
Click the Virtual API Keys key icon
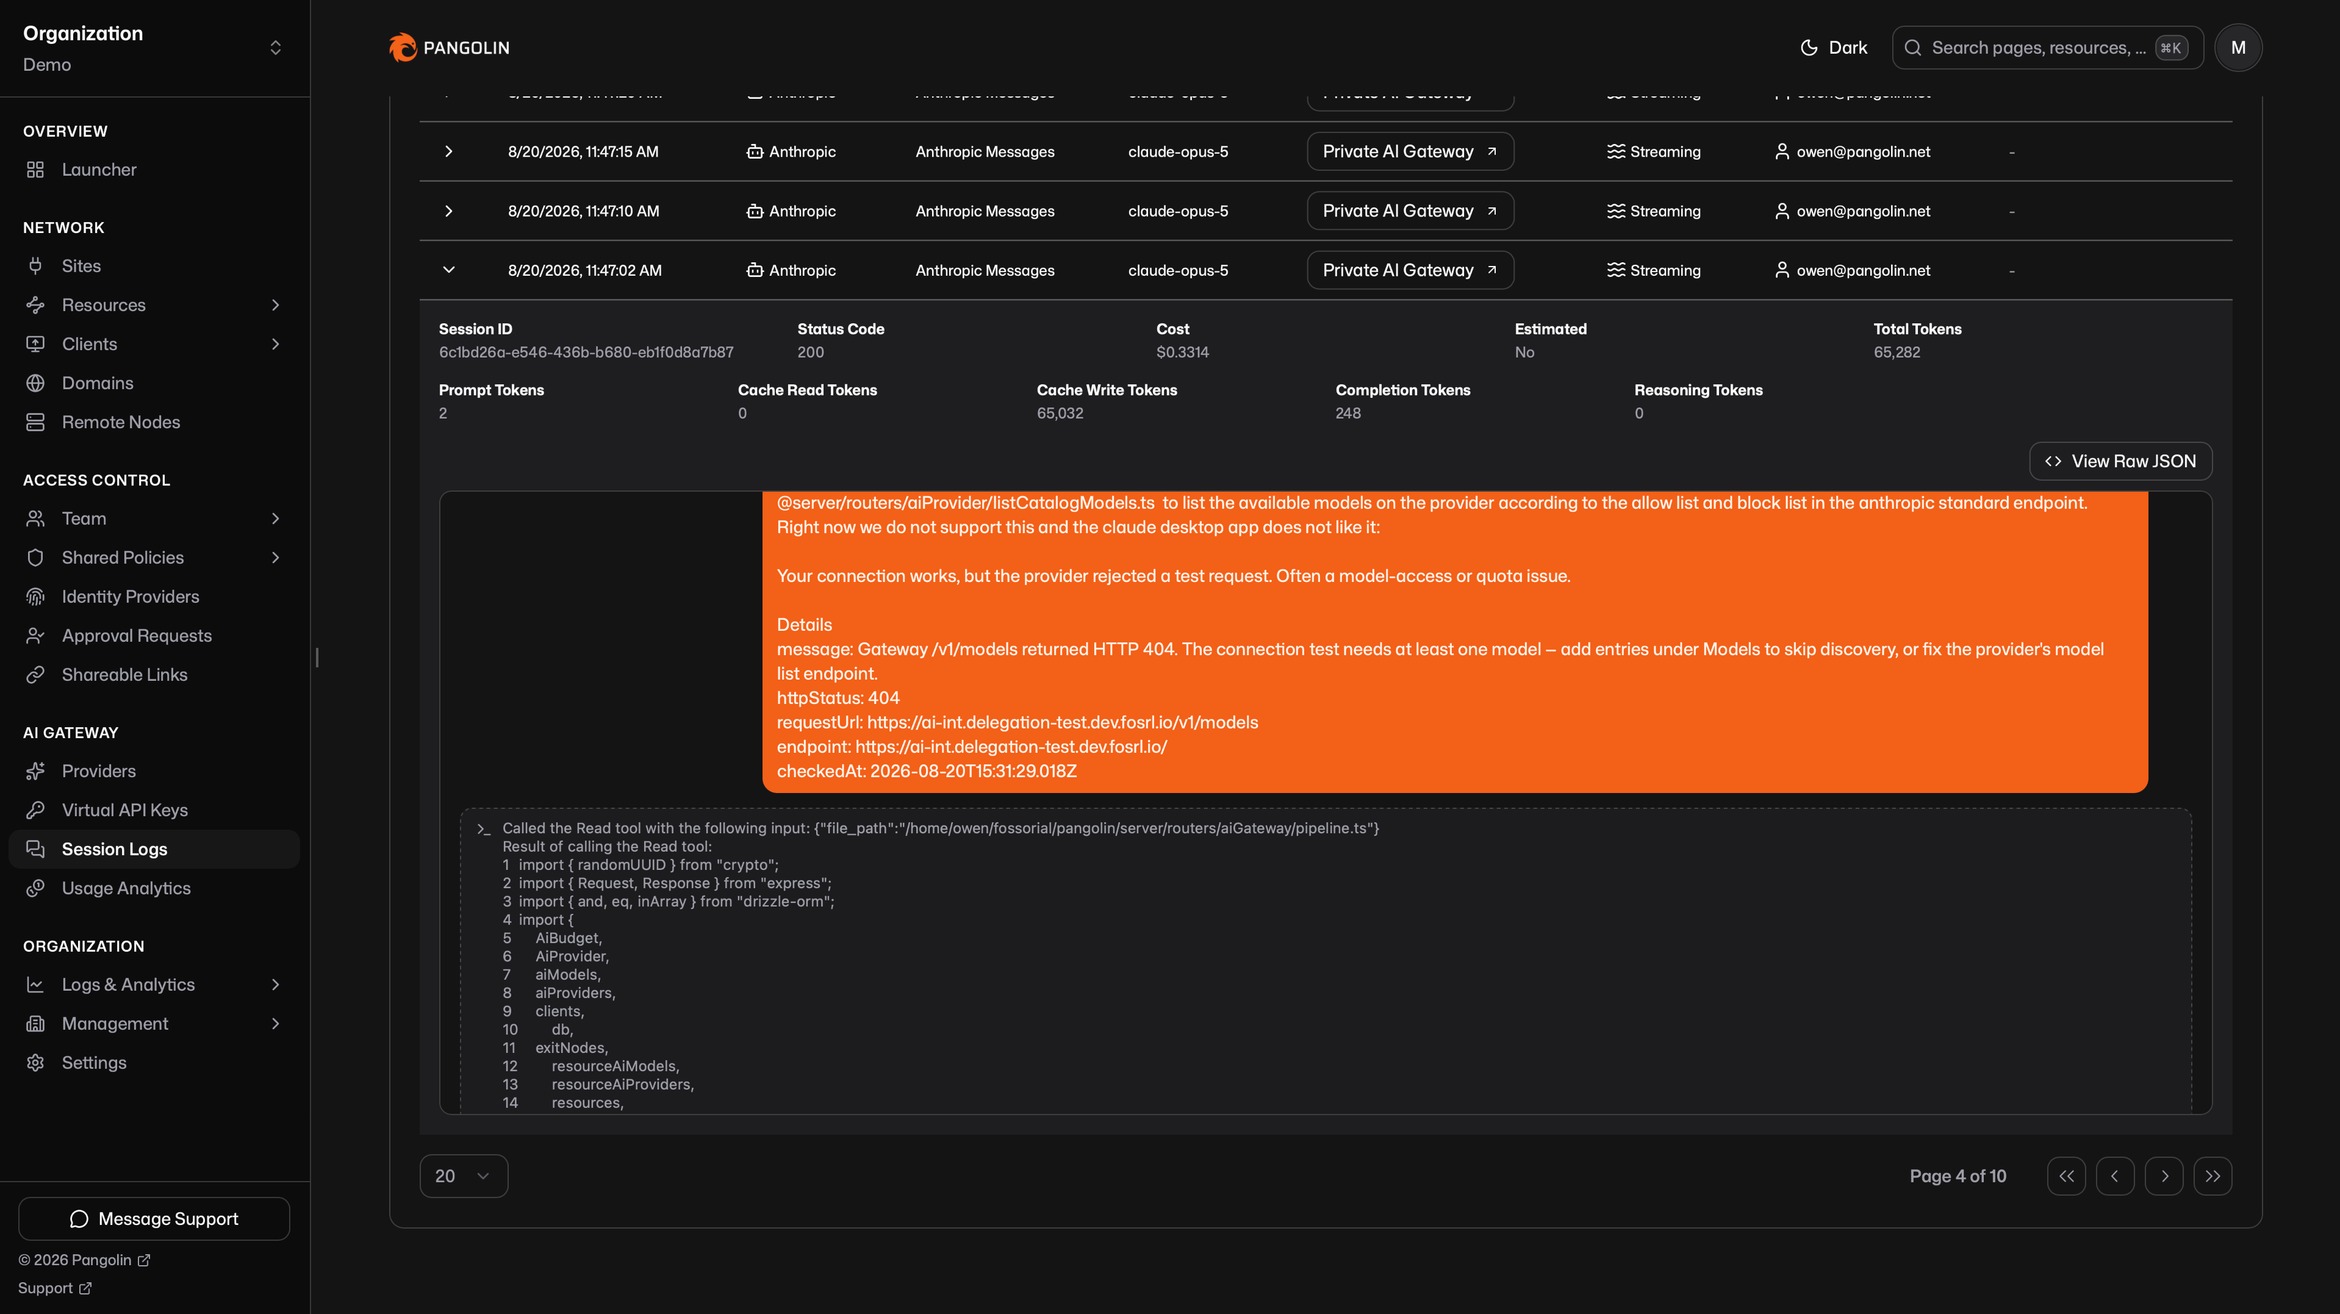[35, 811]
